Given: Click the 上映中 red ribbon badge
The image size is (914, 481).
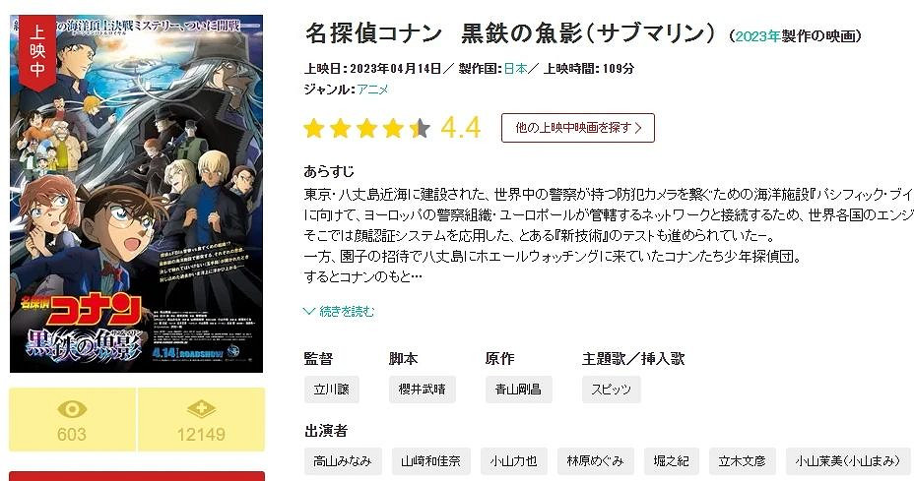Looking at the screenshot, I should [37, 51].
